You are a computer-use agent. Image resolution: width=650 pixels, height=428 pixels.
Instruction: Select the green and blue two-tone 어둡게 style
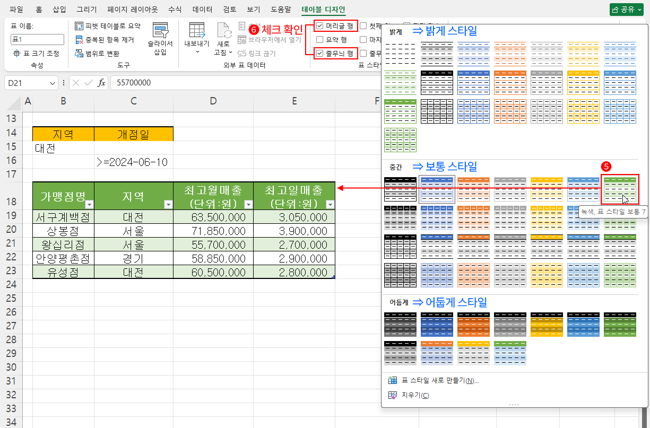tap(510, 353)
